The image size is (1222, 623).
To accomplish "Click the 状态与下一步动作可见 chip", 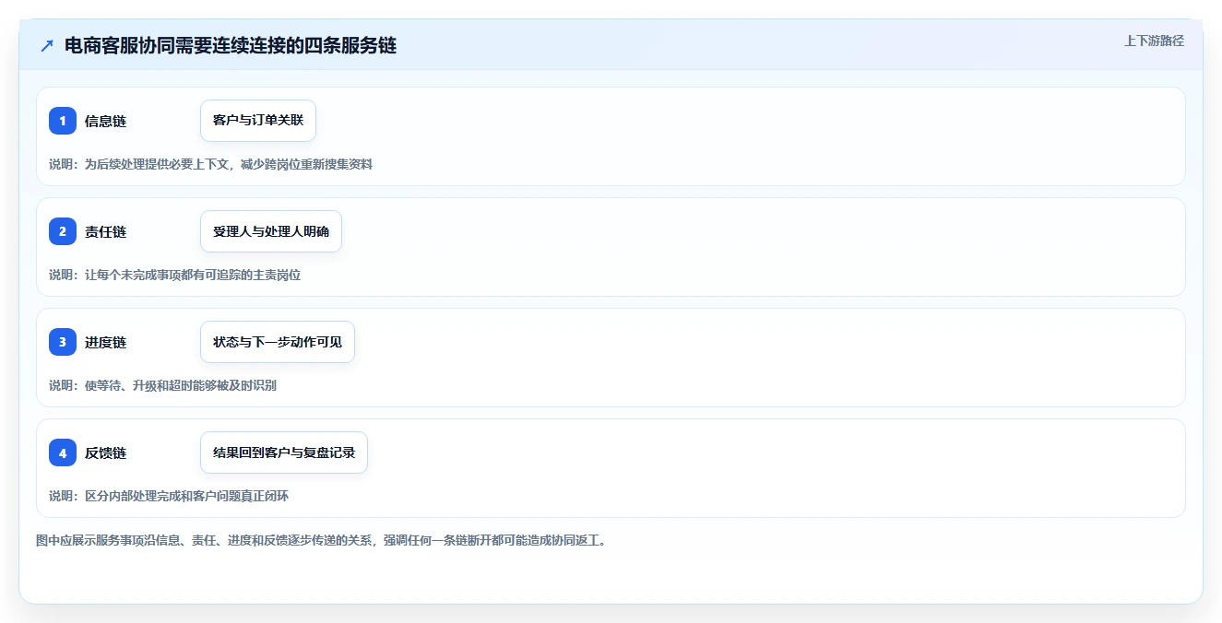I will [278, 342].
